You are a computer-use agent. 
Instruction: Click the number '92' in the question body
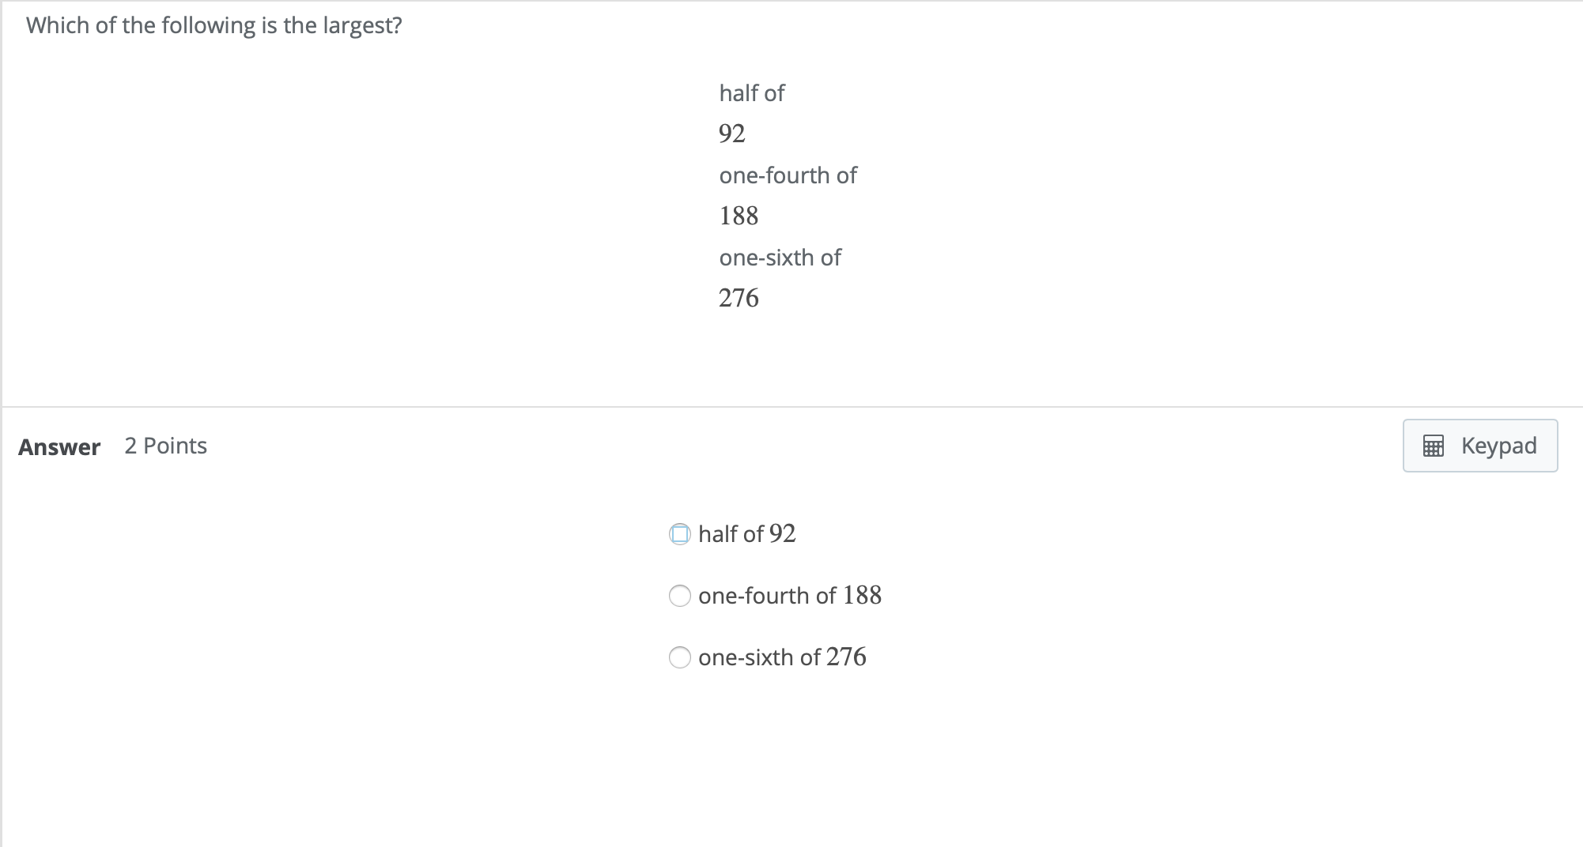[731, 132]
